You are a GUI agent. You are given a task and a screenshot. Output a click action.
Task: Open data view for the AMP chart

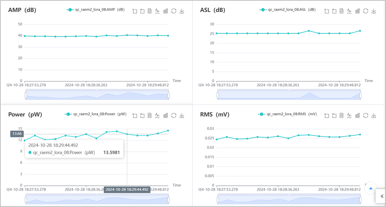[150, 11]
